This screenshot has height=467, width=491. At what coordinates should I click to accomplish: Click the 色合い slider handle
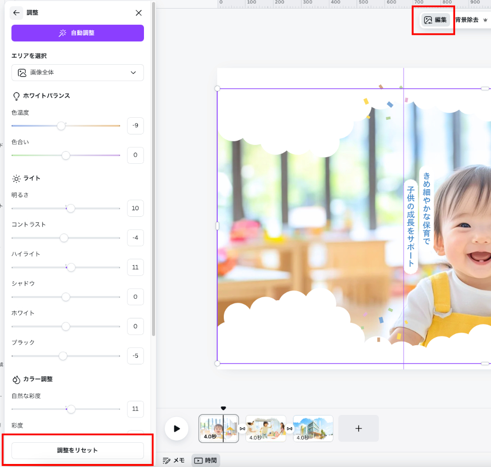tap(66, 155)
